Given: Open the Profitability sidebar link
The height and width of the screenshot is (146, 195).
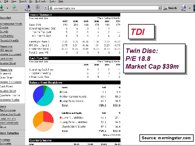Looking at the screenshot, I should pyautogui.click(x=7, y=36).
